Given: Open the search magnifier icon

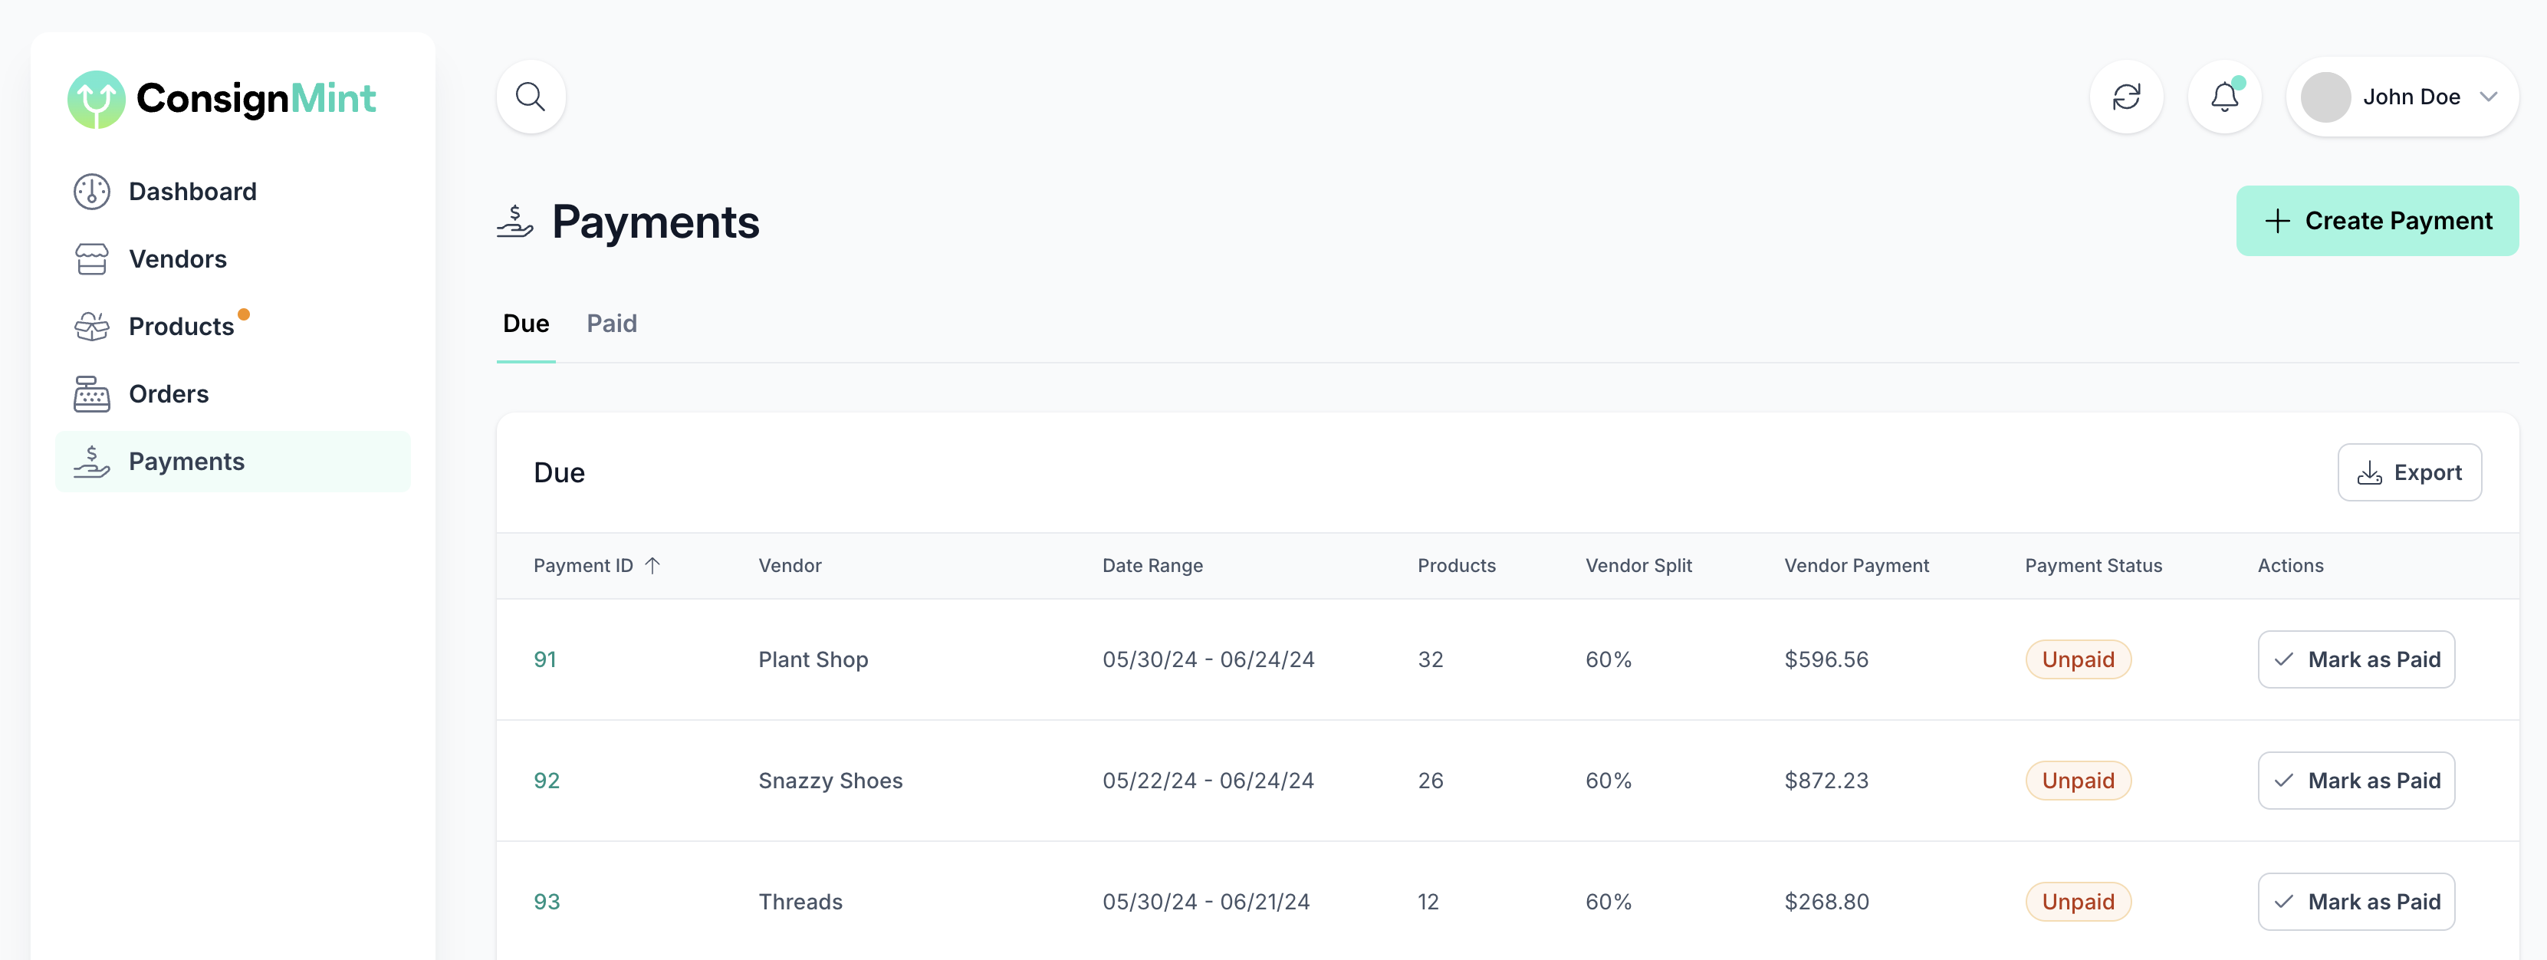Looking at the screenshot, I should click(530, 97).
